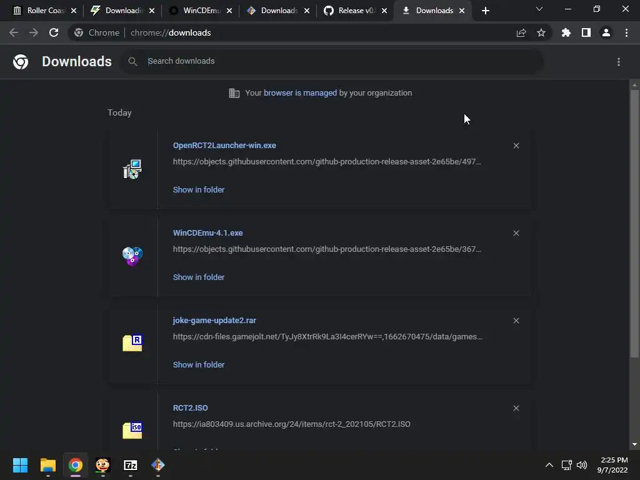This screenshot has height=480, width=640.
Task: Click the page scrollbar thumb
Action: pyautogui.click(x=634, y=224)
